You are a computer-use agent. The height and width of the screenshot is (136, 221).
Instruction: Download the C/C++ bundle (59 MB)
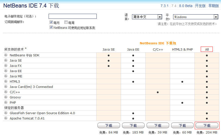pos(158,125)
